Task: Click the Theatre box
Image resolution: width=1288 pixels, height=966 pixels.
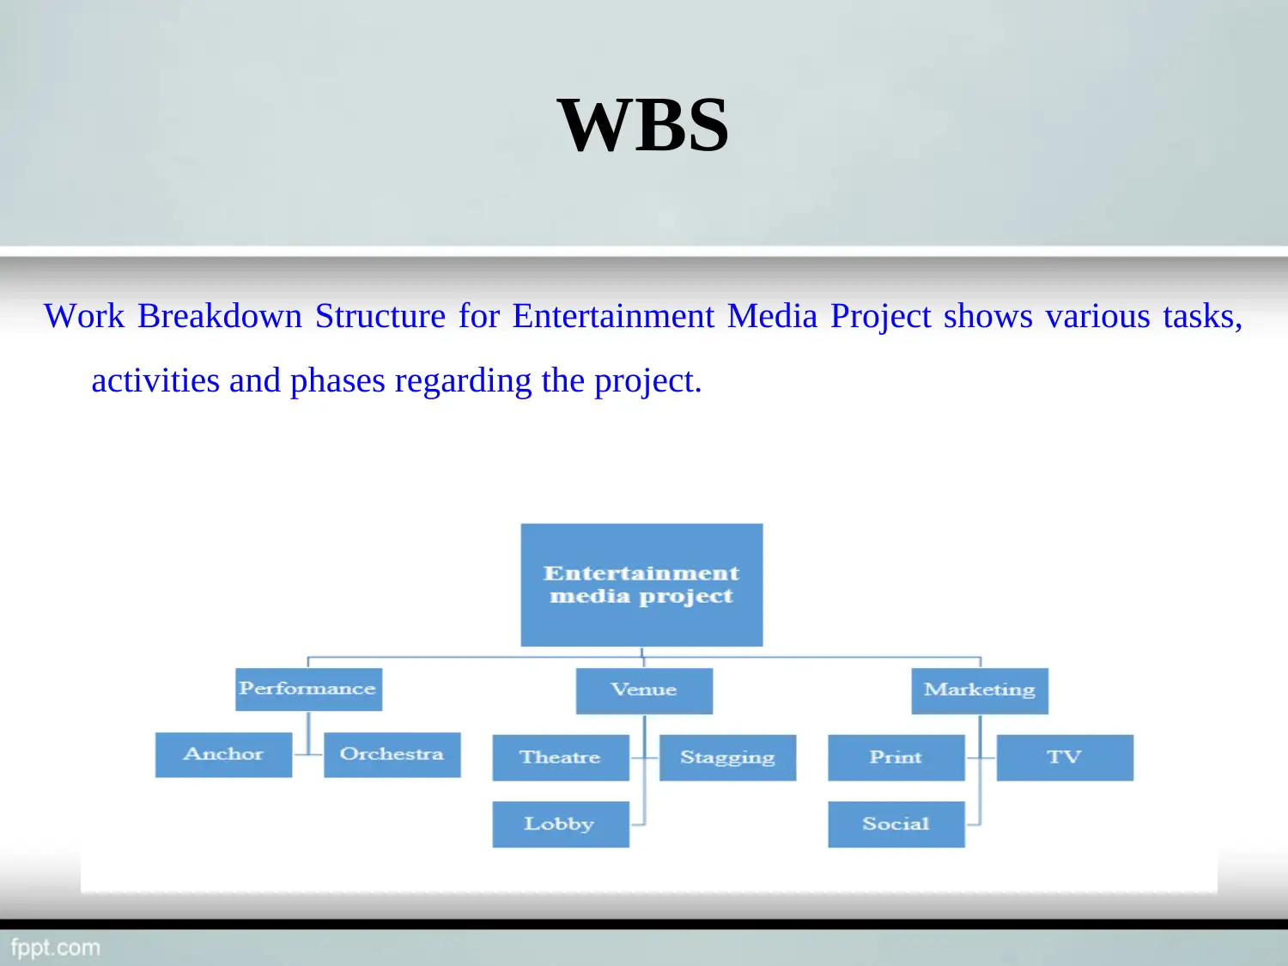Action: point(561,757)
